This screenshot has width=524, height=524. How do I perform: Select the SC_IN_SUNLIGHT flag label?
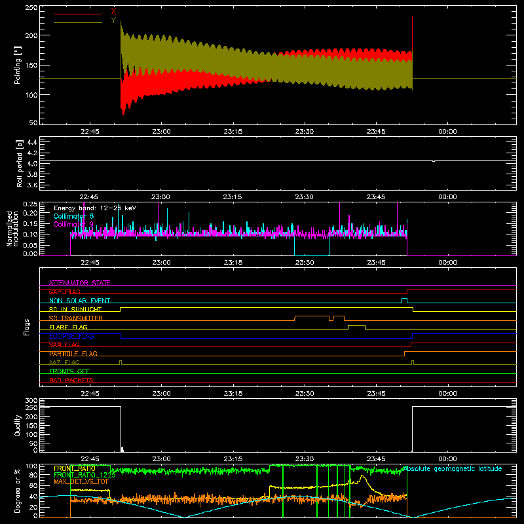pyautogui.click(x=75, y=309)
